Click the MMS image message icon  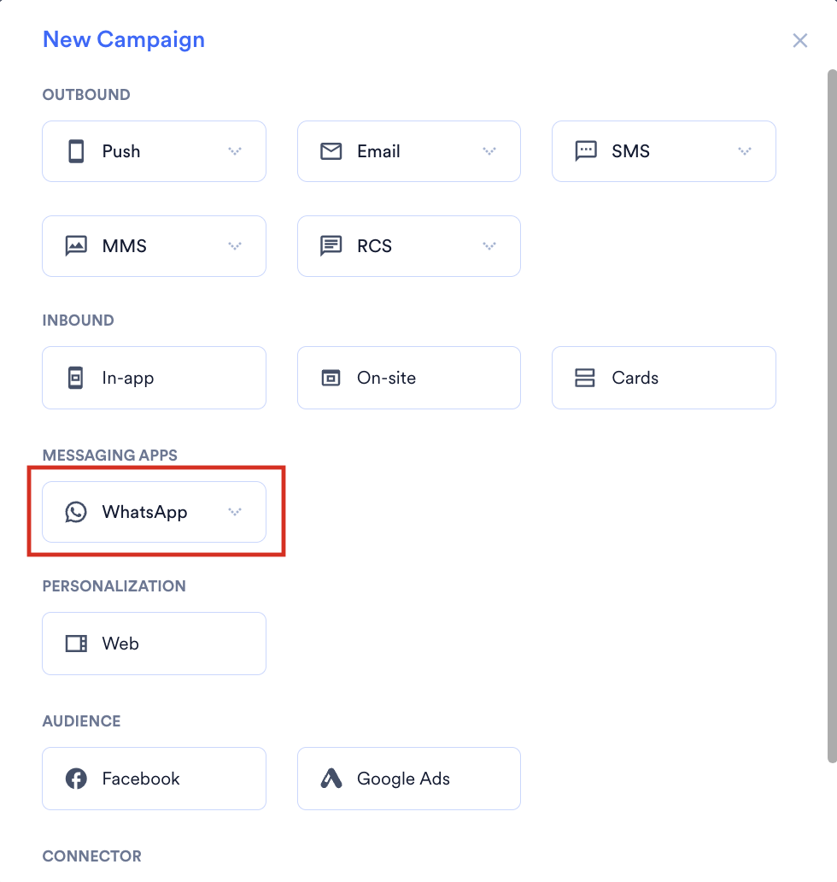click(76, 246)
